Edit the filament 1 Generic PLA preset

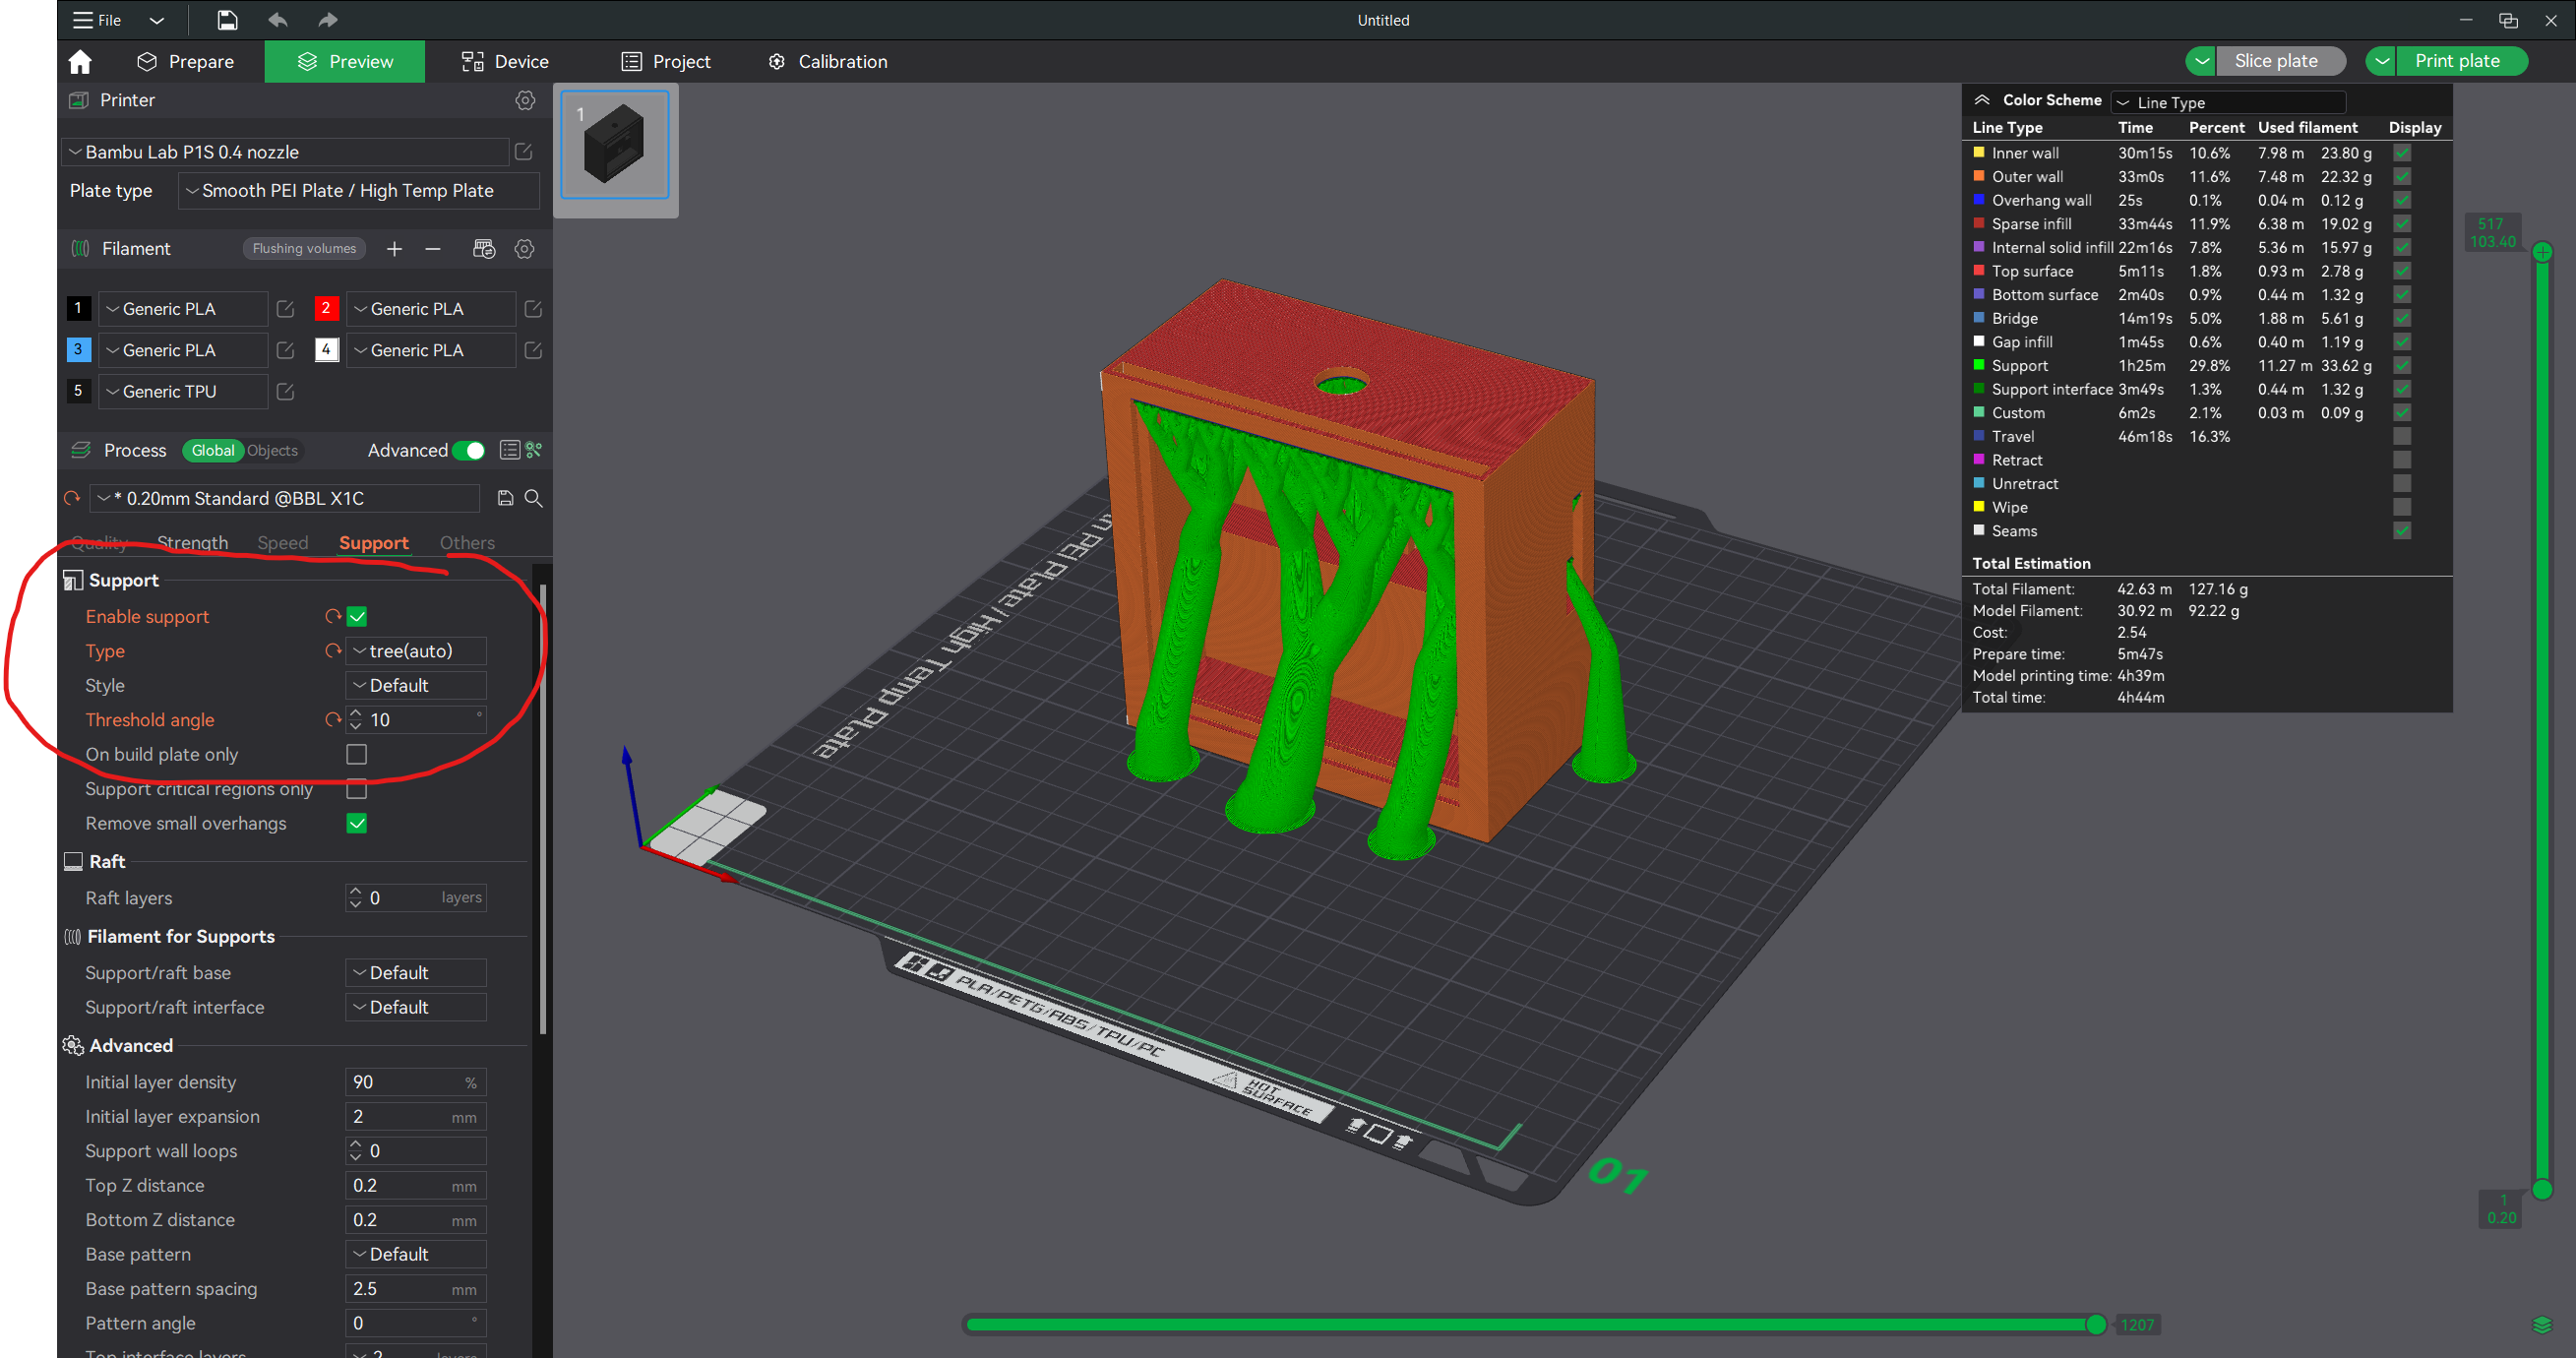click(x=285, y=309)
